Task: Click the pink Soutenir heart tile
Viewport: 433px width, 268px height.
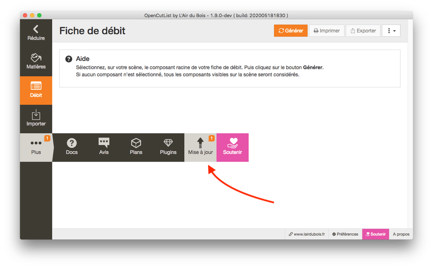Action: [x=233, y=147]
